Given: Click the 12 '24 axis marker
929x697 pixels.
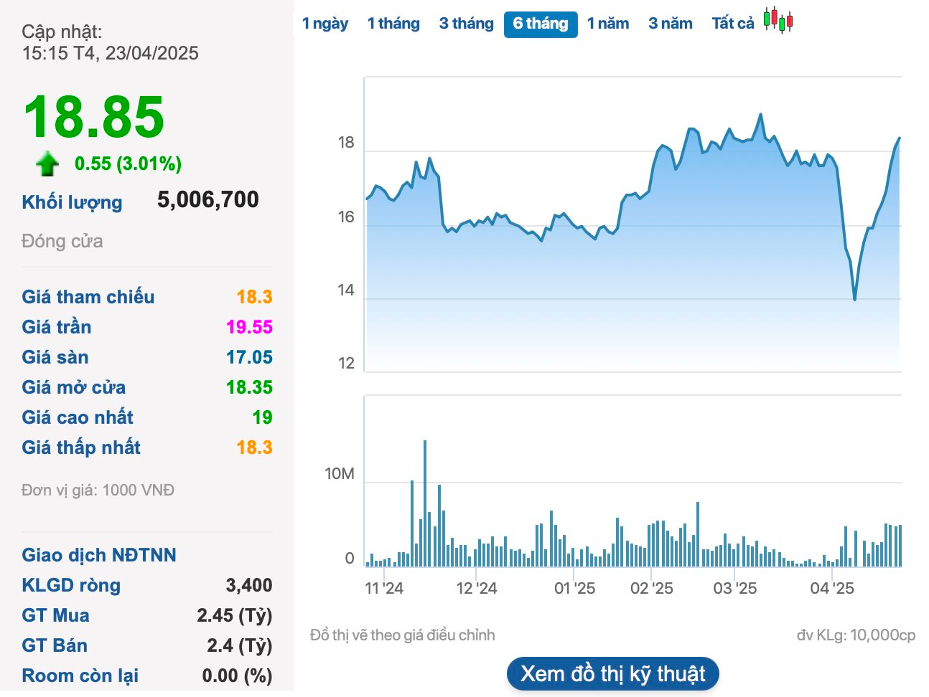Looking at the screenshot, I should coord(476,588).
